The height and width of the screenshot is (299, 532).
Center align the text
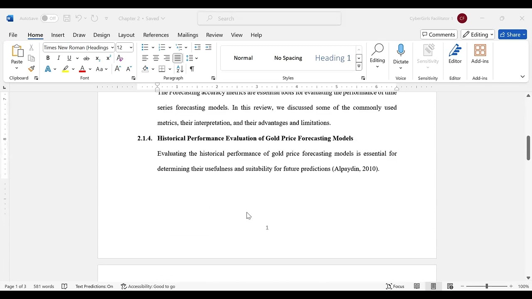point(156,58)
